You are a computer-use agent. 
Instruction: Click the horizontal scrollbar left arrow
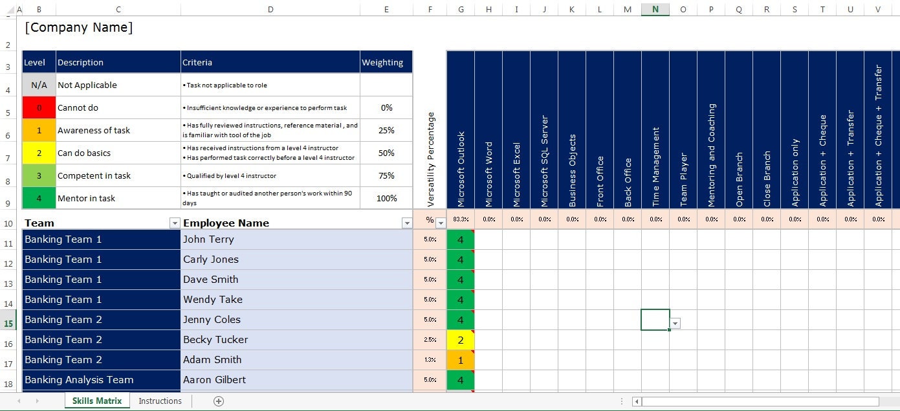(637, 401)
